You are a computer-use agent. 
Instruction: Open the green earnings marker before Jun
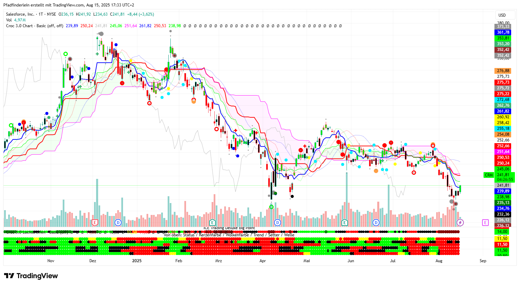coord(345,223)
